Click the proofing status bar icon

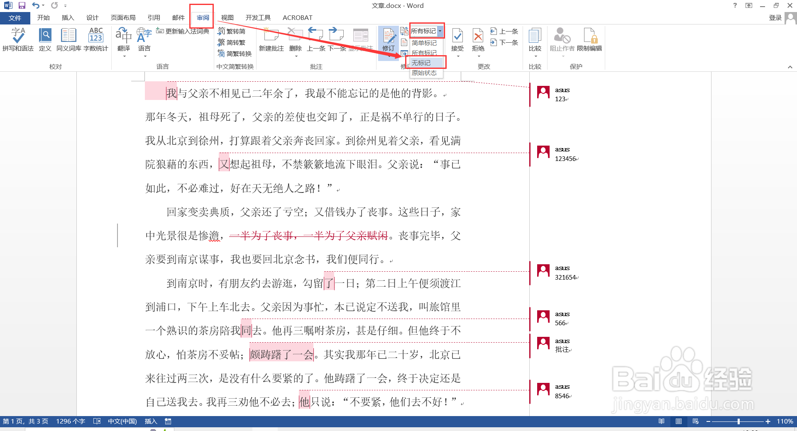97,421
